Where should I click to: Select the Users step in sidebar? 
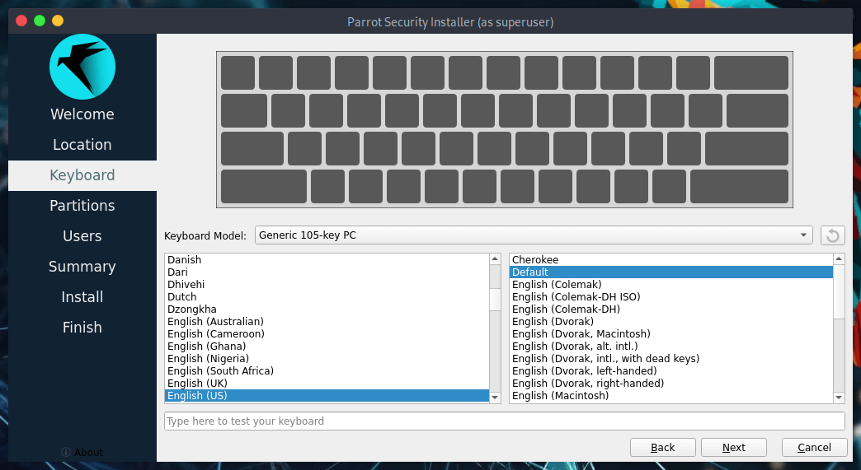point(82,236)
